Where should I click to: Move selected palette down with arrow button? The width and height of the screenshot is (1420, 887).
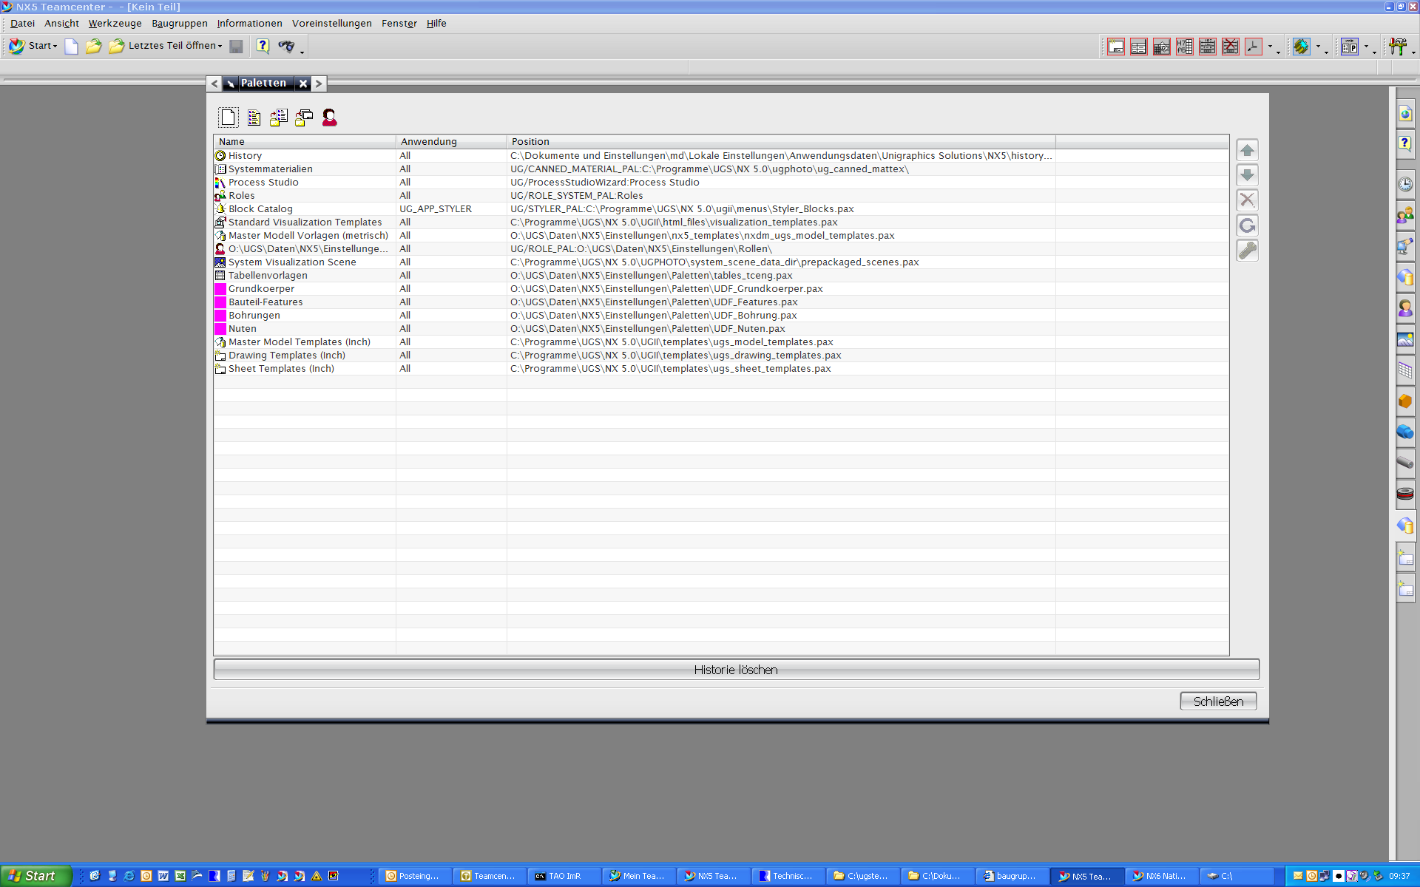click(1247, 175)
